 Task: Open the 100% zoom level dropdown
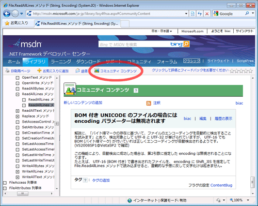click(x=248, y=200)
